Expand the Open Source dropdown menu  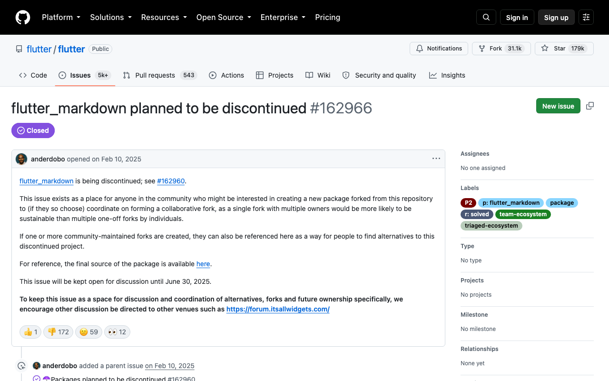(x=224, y=17)
